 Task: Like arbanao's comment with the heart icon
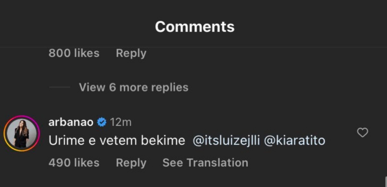pos(362,133)
